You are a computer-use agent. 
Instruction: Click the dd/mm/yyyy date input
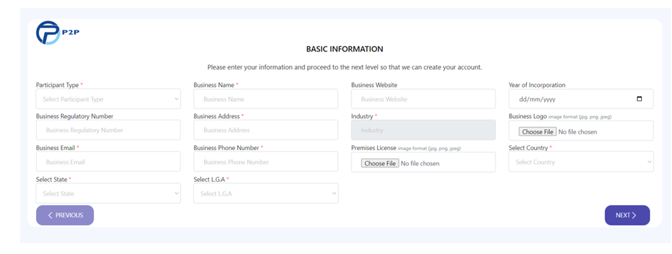(x=581, y=99)
